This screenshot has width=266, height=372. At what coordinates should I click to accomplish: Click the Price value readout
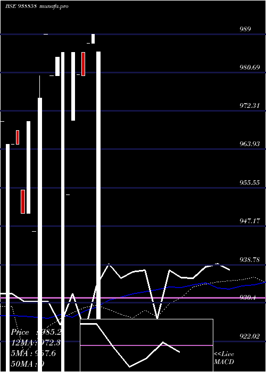(36, 332)
